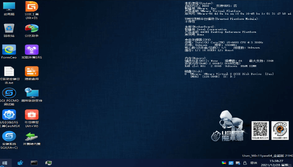The image size is (293, 167).
Task: Open SGI_PECMD 测试版 shortcut
Action: point(9,97)
